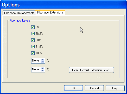Disable the 50% Fibonacci level
The width and height of the screenshot is (127, 94).
click(x=33, y=40)
